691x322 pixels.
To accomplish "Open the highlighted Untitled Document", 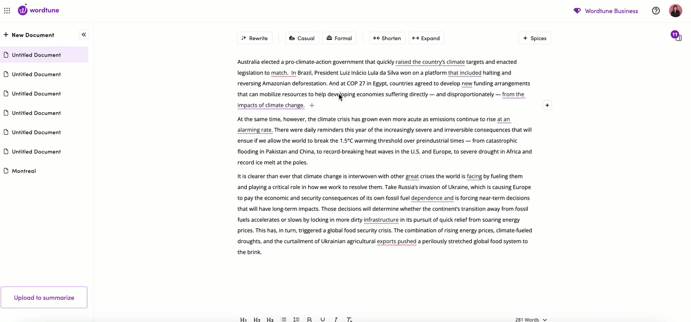I will click(x=44, y=55).
